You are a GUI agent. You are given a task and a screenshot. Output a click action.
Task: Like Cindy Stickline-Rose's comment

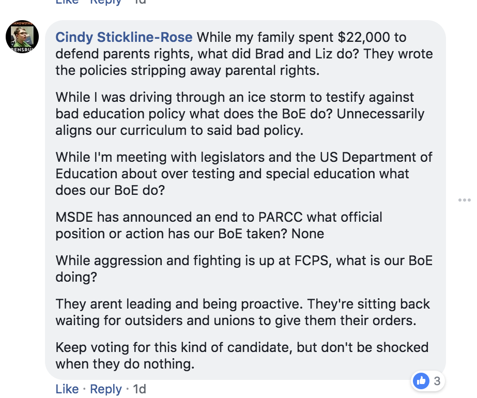click(67, 389)
